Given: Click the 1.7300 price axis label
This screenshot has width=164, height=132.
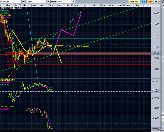Looking at the screenshot, I should pos(156,47).
